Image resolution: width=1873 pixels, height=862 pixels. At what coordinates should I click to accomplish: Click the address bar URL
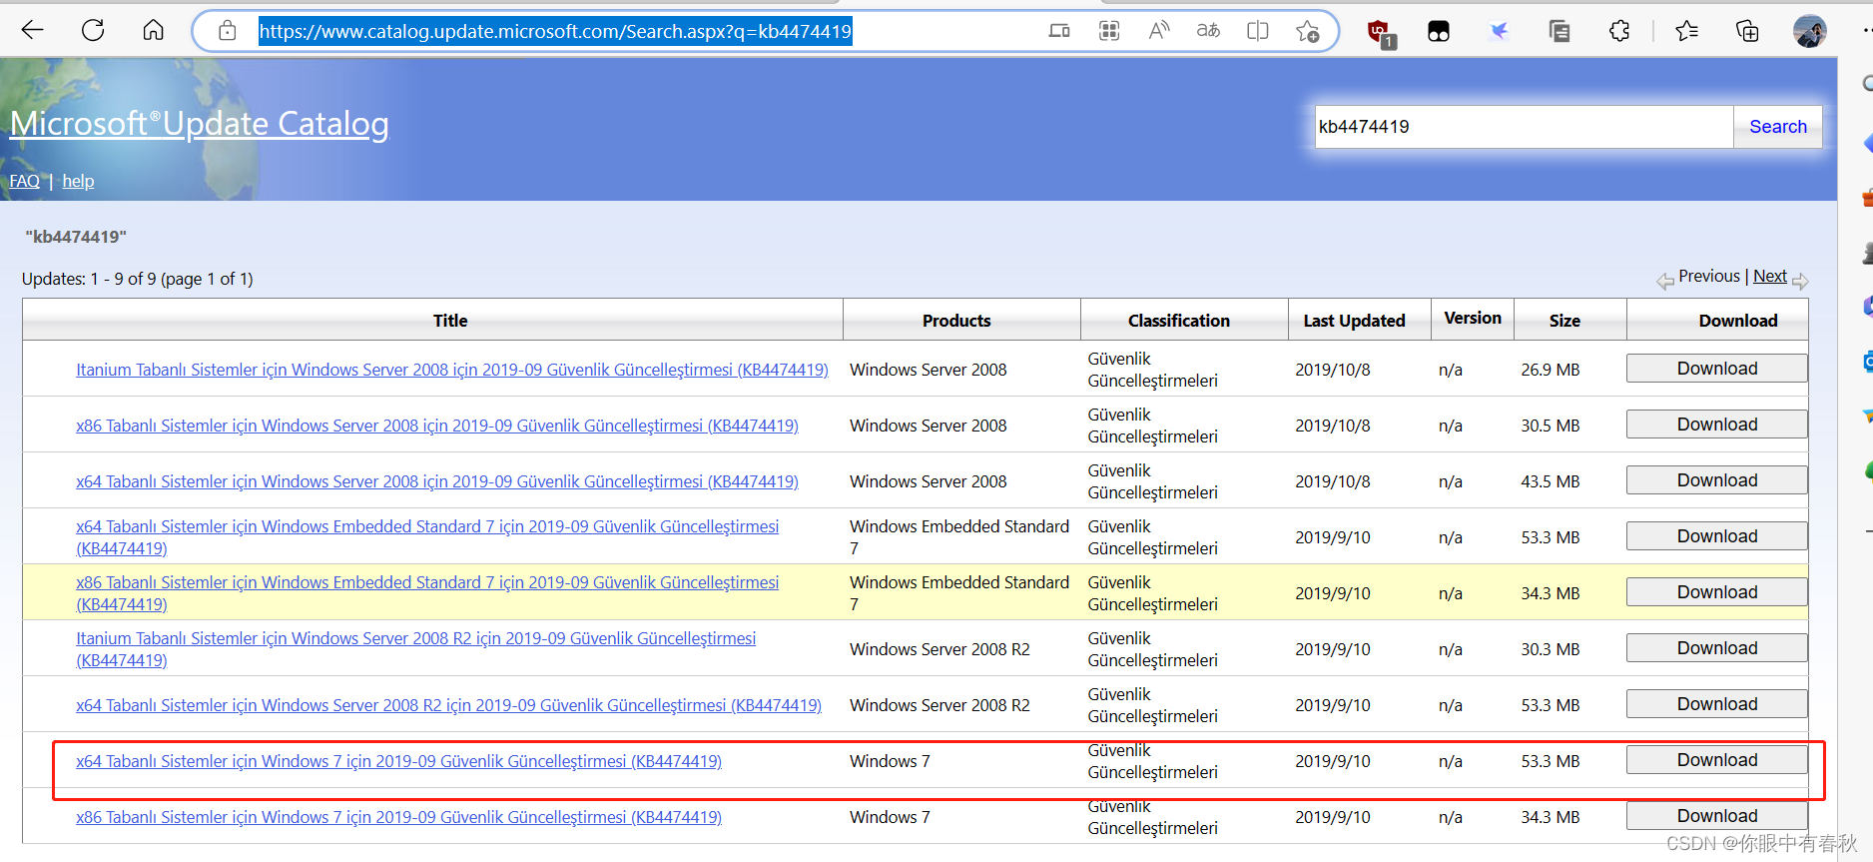coord(555,31)
